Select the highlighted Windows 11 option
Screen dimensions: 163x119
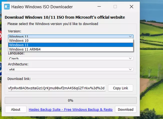pos(71,45)
